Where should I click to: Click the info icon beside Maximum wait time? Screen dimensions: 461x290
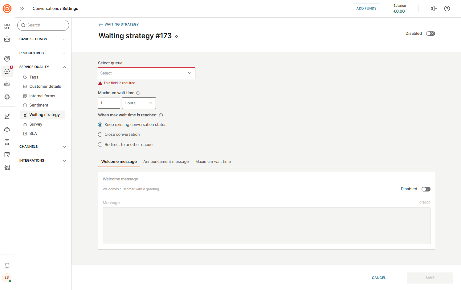(138, 93)
